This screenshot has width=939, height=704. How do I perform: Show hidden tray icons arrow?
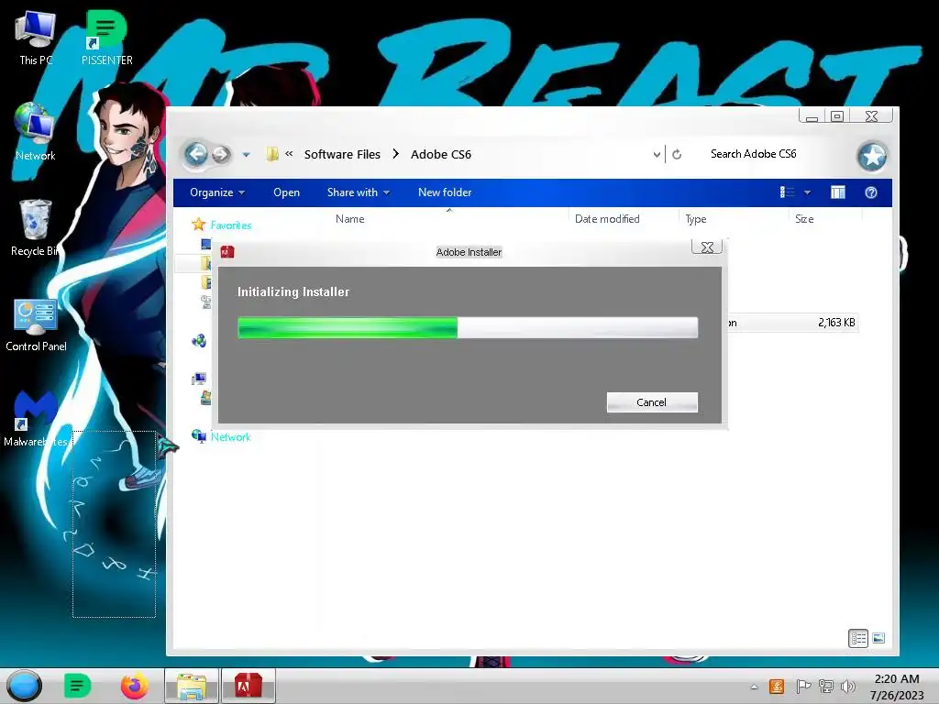pyautogui.click(x=754, y=687)
